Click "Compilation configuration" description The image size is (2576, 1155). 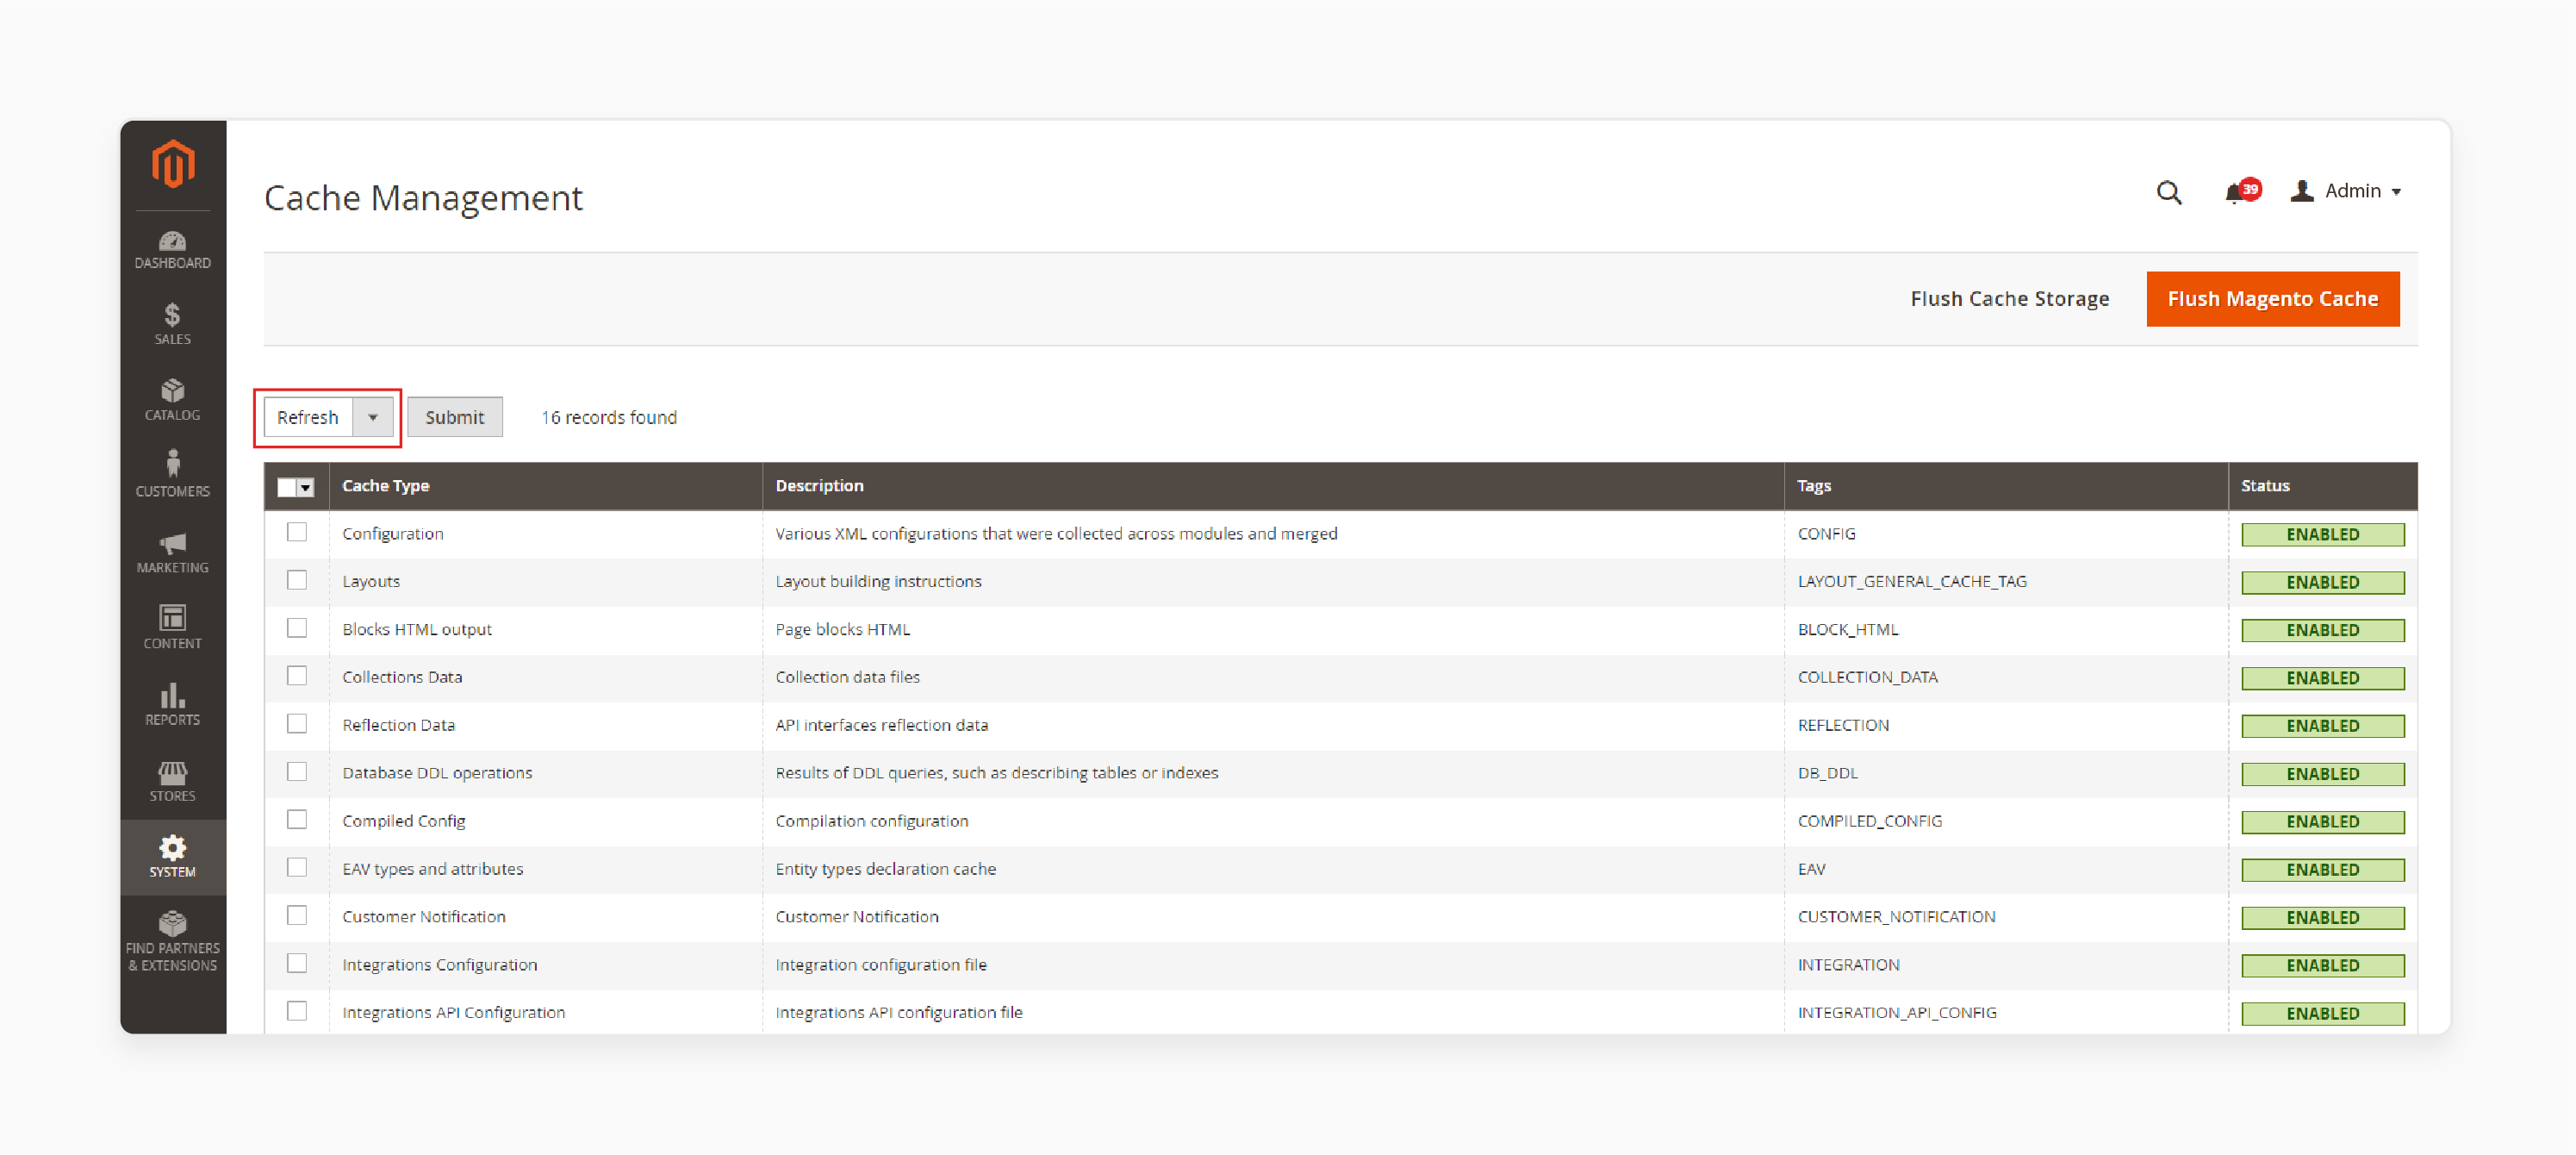872,821
